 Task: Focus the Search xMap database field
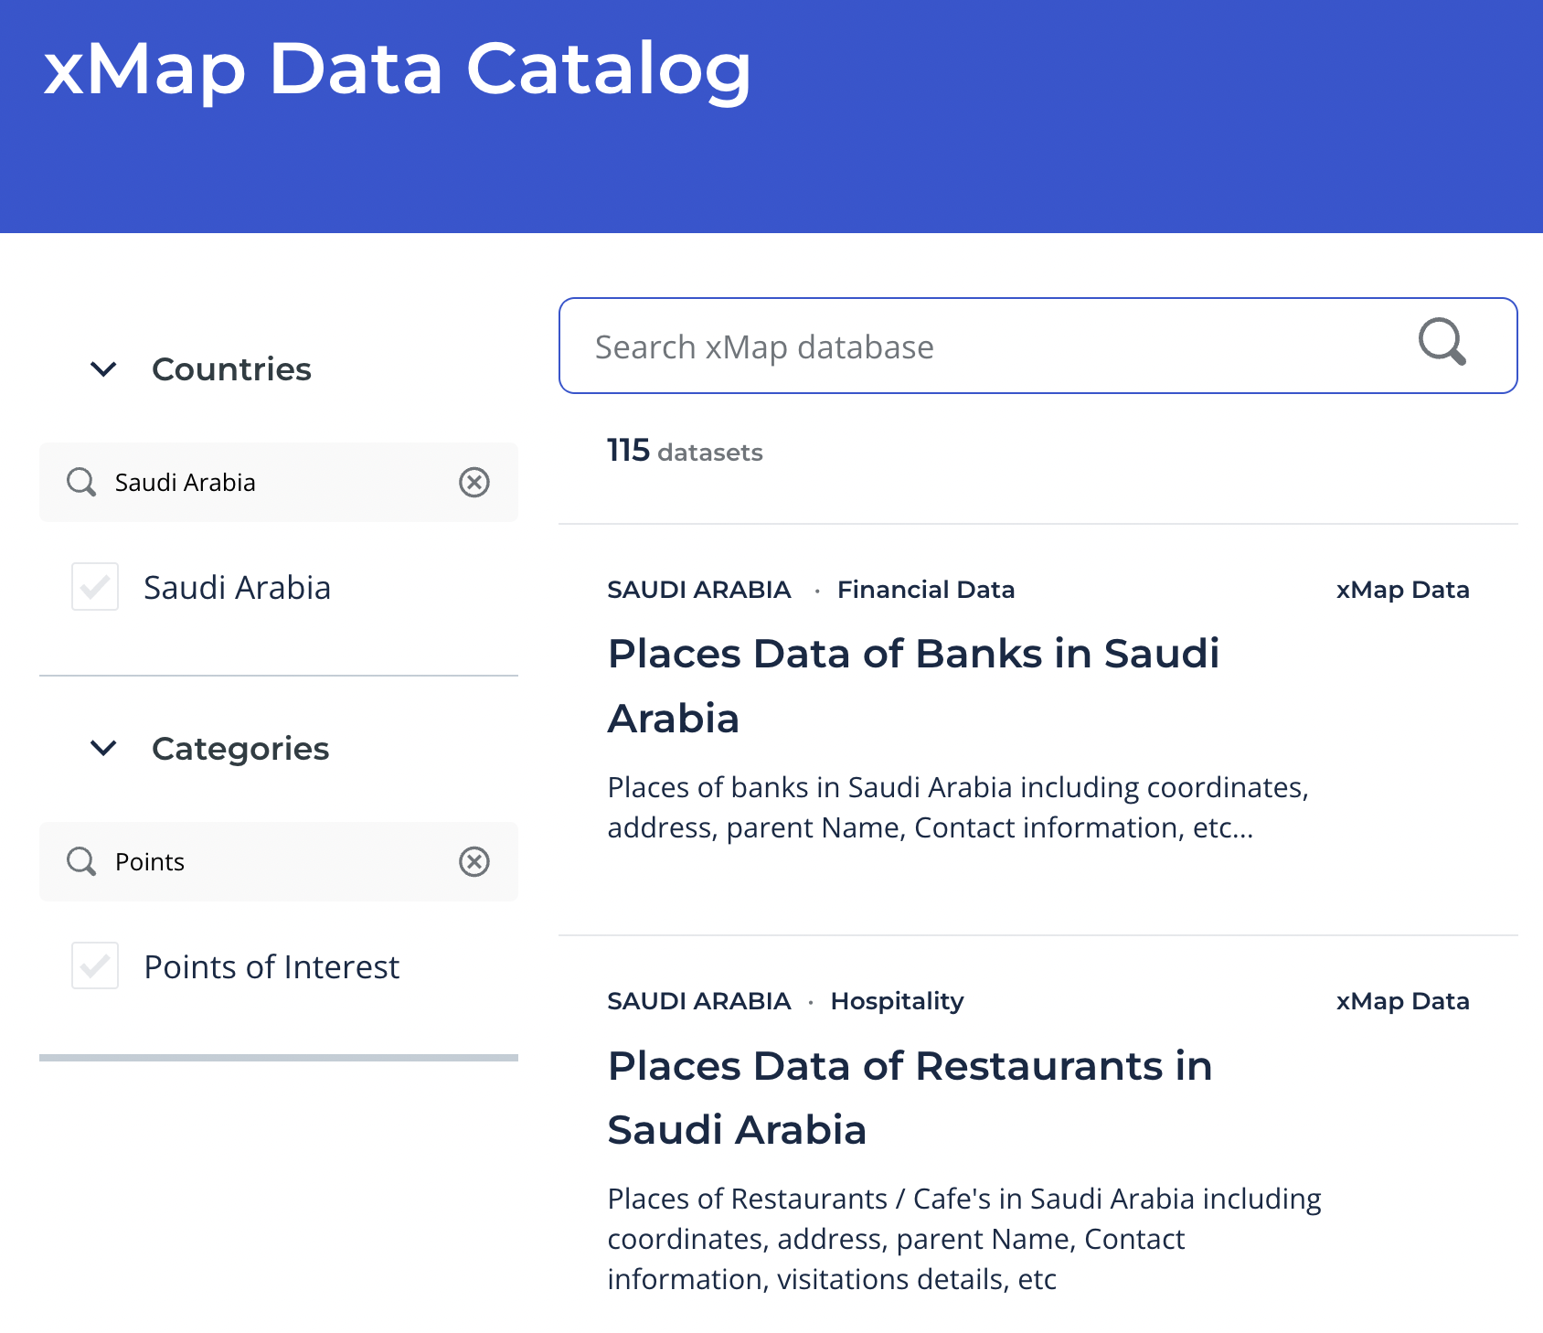(x=987, y=347)
